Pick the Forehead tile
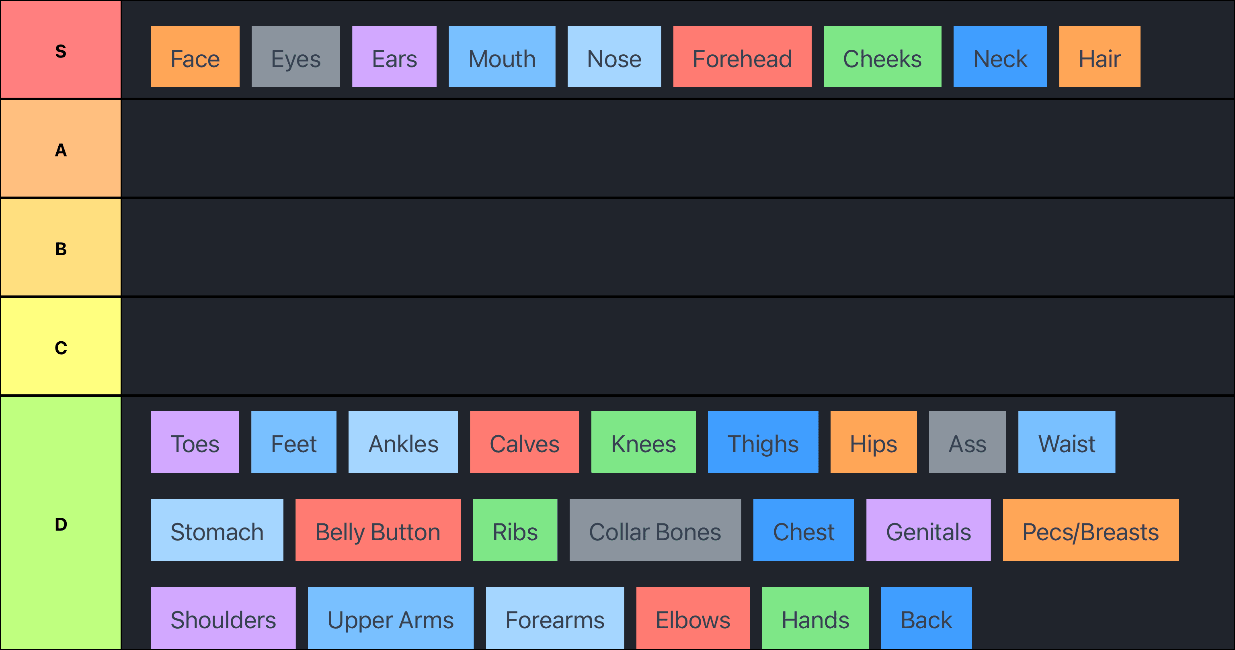The width and height of the screenshot is (1235, 650). (x=742, y=57)
